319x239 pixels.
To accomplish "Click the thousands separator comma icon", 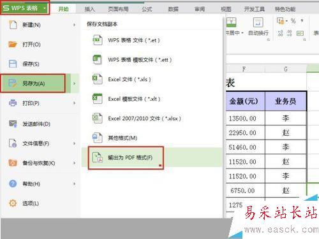I will 302,20.
